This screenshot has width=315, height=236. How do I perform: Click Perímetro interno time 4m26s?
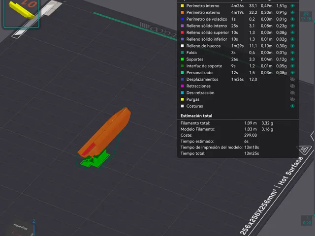point(237,6)
